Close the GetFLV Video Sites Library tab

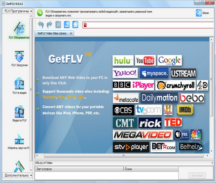click(71, 33)
